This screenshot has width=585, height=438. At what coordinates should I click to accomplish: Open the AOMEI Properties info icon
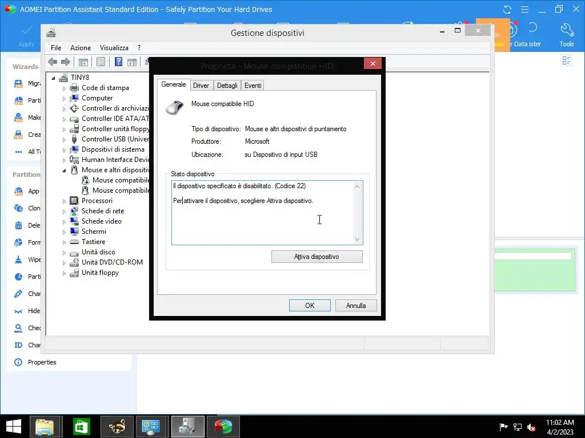[x=18, y=362]
